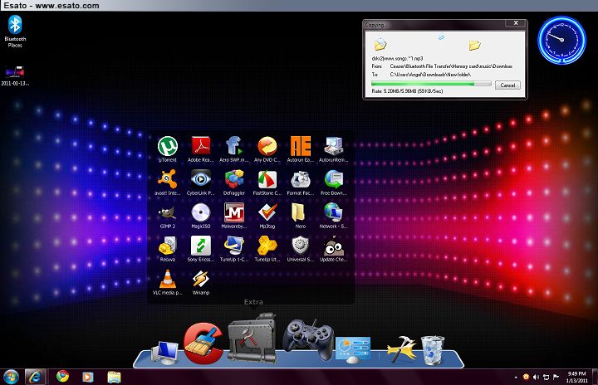
Task: Click the Windows Start button
Action: pyautogui.click(x=12, y=376)
